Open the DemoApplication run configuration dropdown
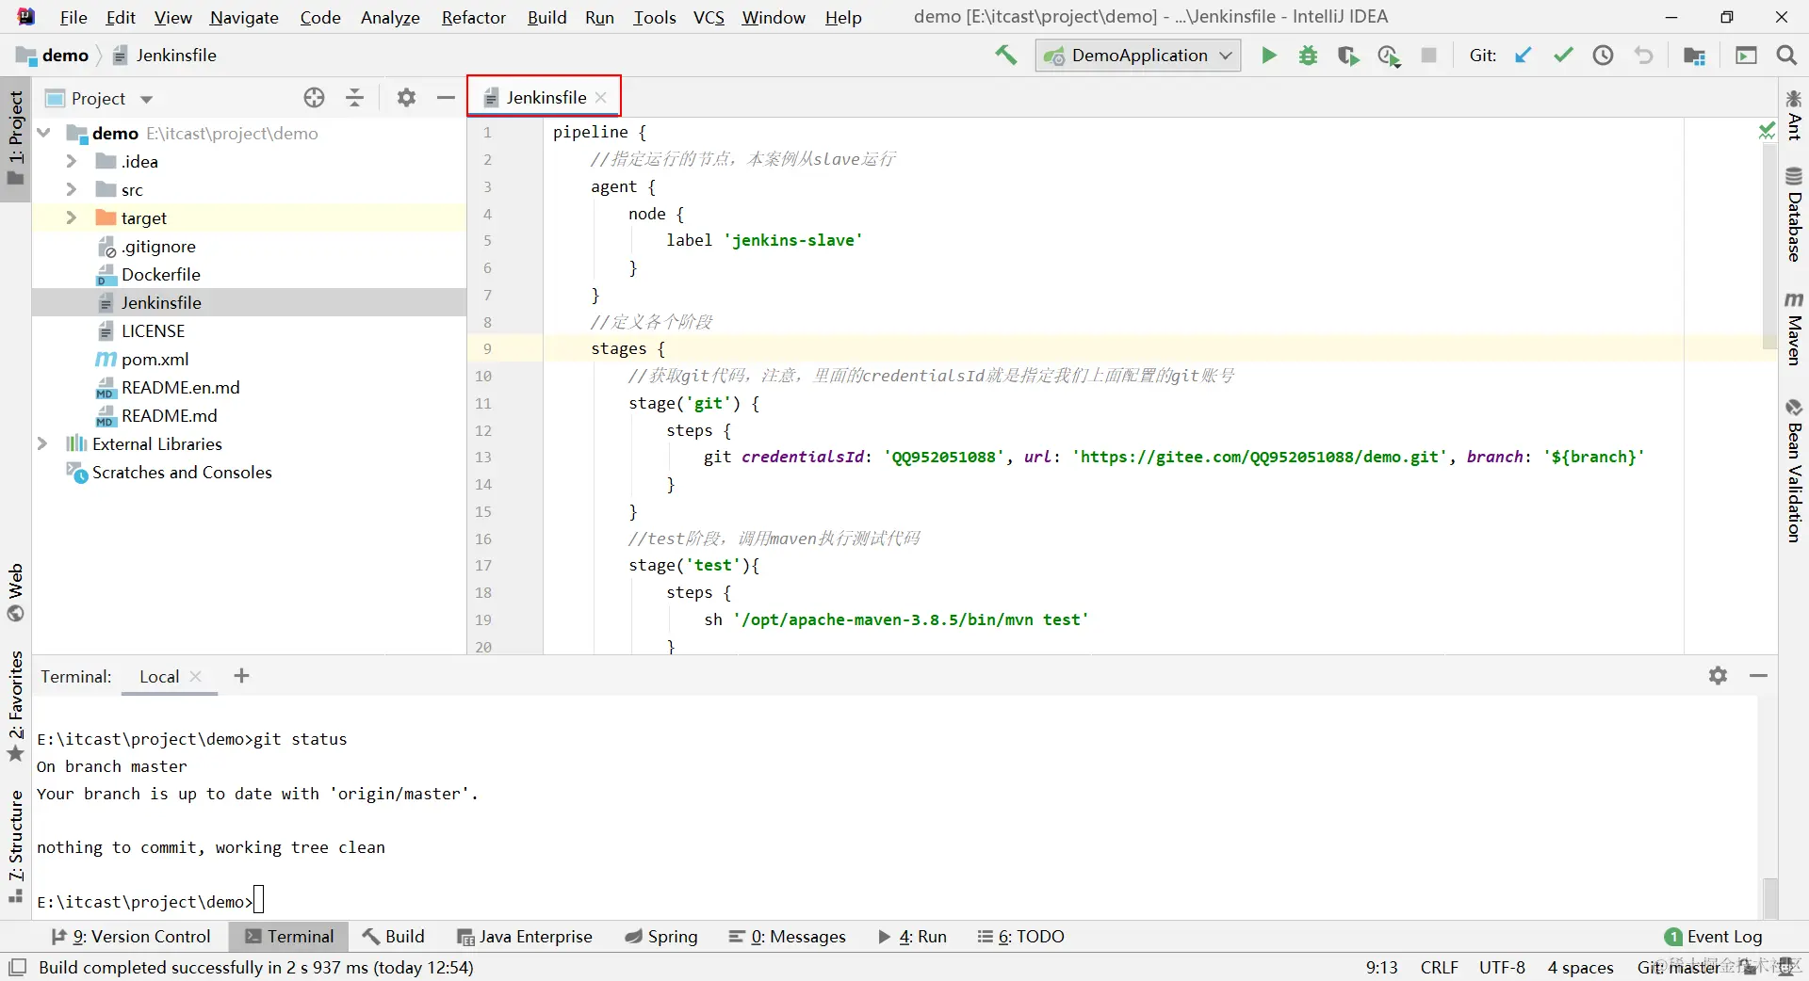The image size is (1809, 981). (x=1138, y=56)
